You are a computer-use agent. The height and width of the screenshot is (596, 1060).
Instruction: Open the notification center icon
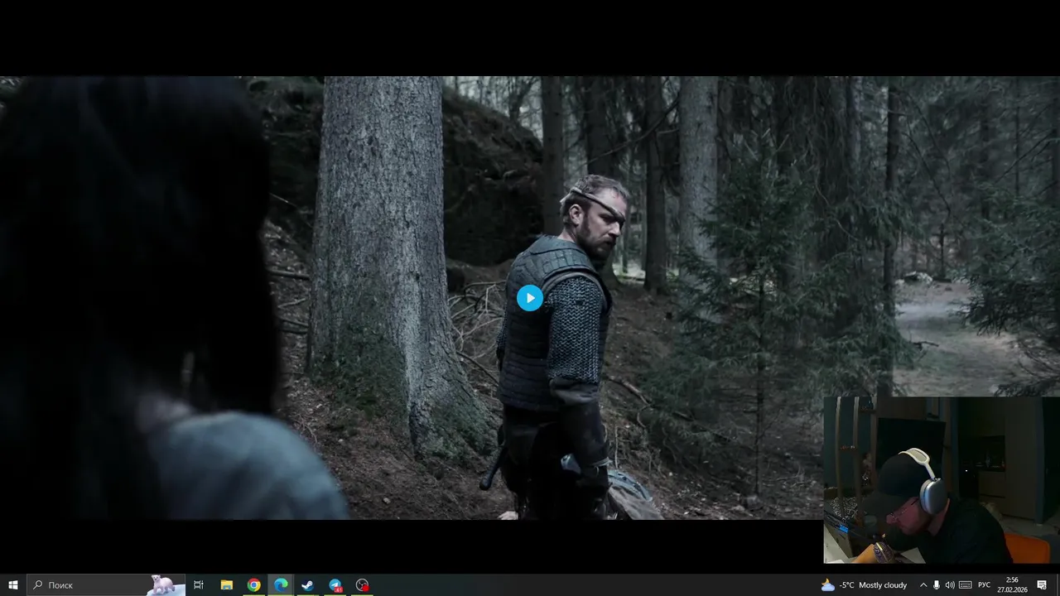click(1043, 585)
